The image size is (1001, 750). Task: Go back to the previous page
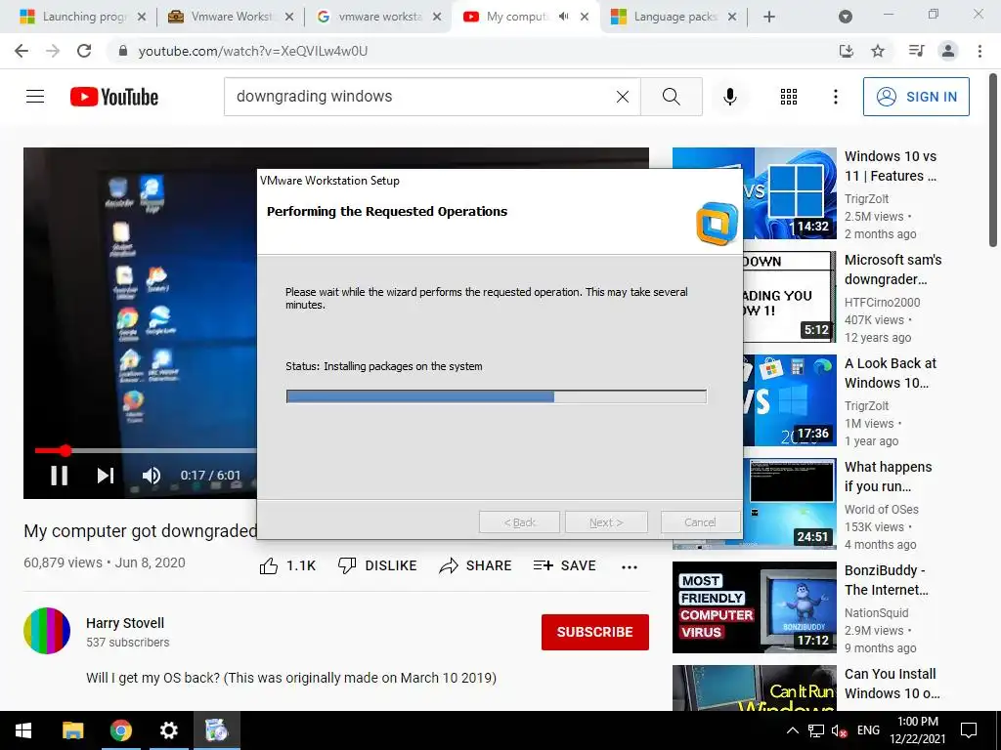(22, 51)
